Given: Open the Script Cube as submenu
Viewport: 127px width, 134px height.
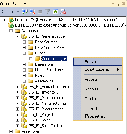Looking at the screenshot, I should 98,69.
